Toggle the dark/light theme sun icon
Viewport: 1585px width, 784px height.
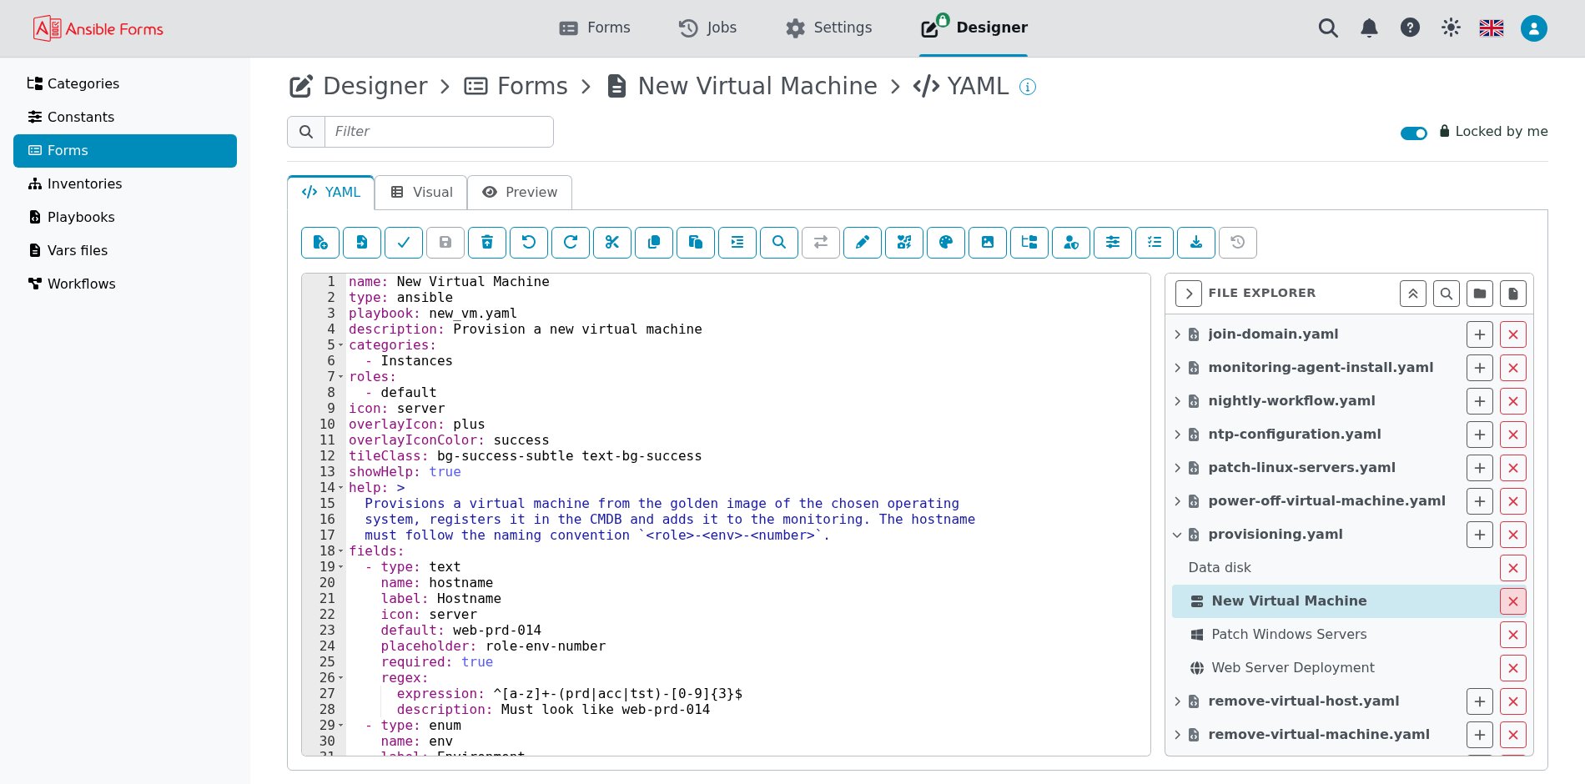pos(1451,28)
